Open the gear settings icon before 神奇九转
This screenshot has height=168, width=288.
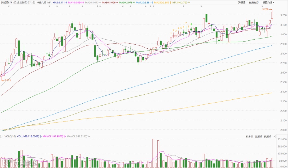[34, 3]
